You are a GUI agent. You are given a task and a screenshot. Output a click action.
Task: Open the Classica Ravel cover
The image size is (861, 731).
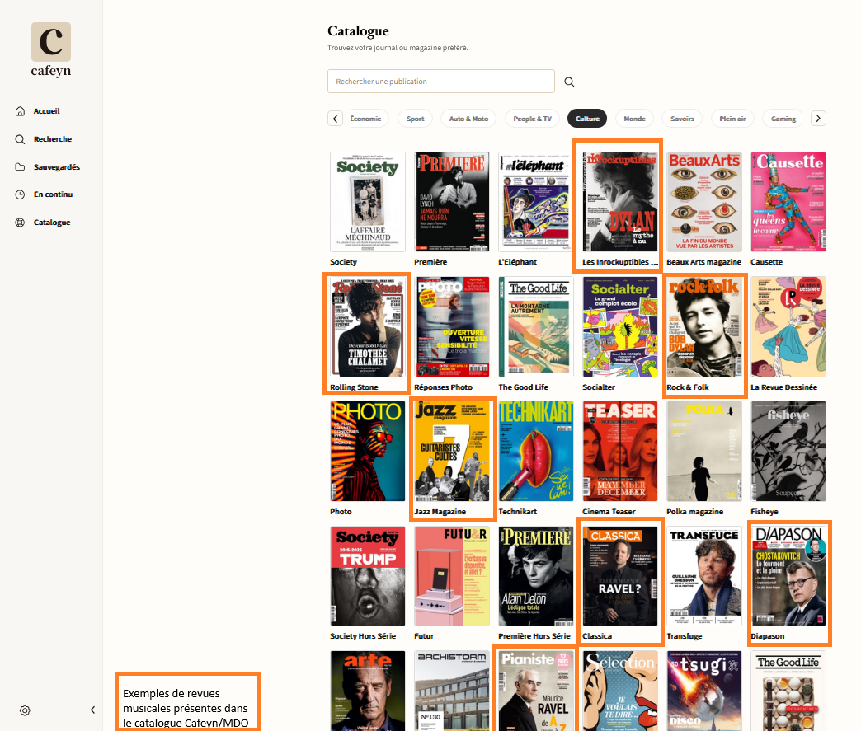click(620, 576)
